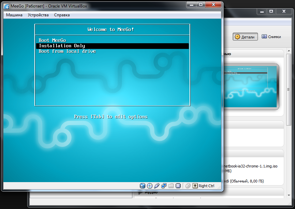Click the mouse integration status icon
Image resolution: width=295 pixels, height=209 pixels.
pyautogui.click(x=188, y=186)
